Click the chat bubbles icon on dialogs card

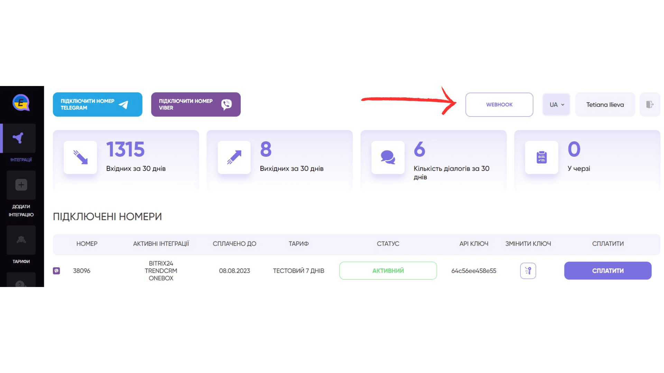coord(388,157)
